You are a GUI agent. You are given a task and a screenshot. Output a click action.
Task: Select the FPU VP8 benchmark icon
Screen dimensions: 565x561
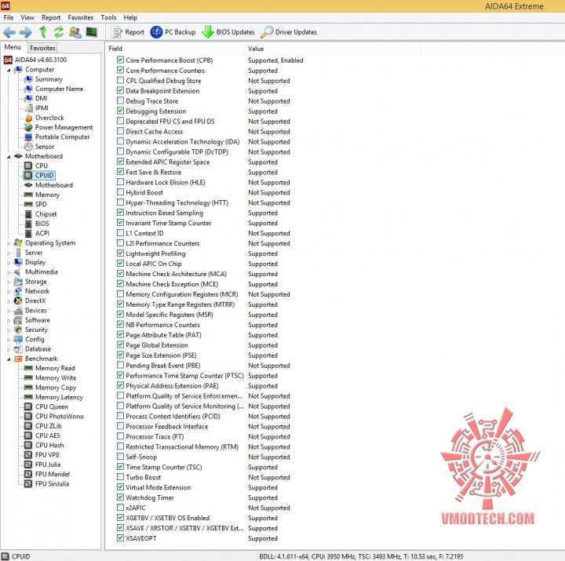(x=28, y=455)
